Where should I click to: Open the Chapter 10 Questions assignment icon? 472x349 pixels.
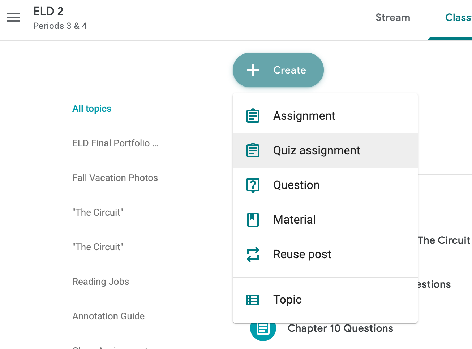point(263,328)
